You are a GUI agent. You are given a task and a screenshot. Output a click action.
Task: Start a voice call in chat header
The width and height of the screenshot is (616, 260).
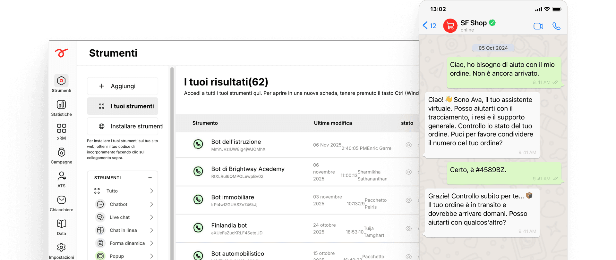click(556, 26)
